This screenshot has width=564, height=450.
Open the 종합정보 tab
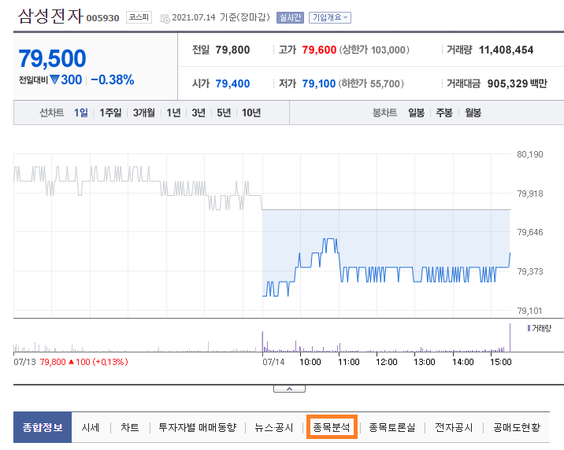43,427
